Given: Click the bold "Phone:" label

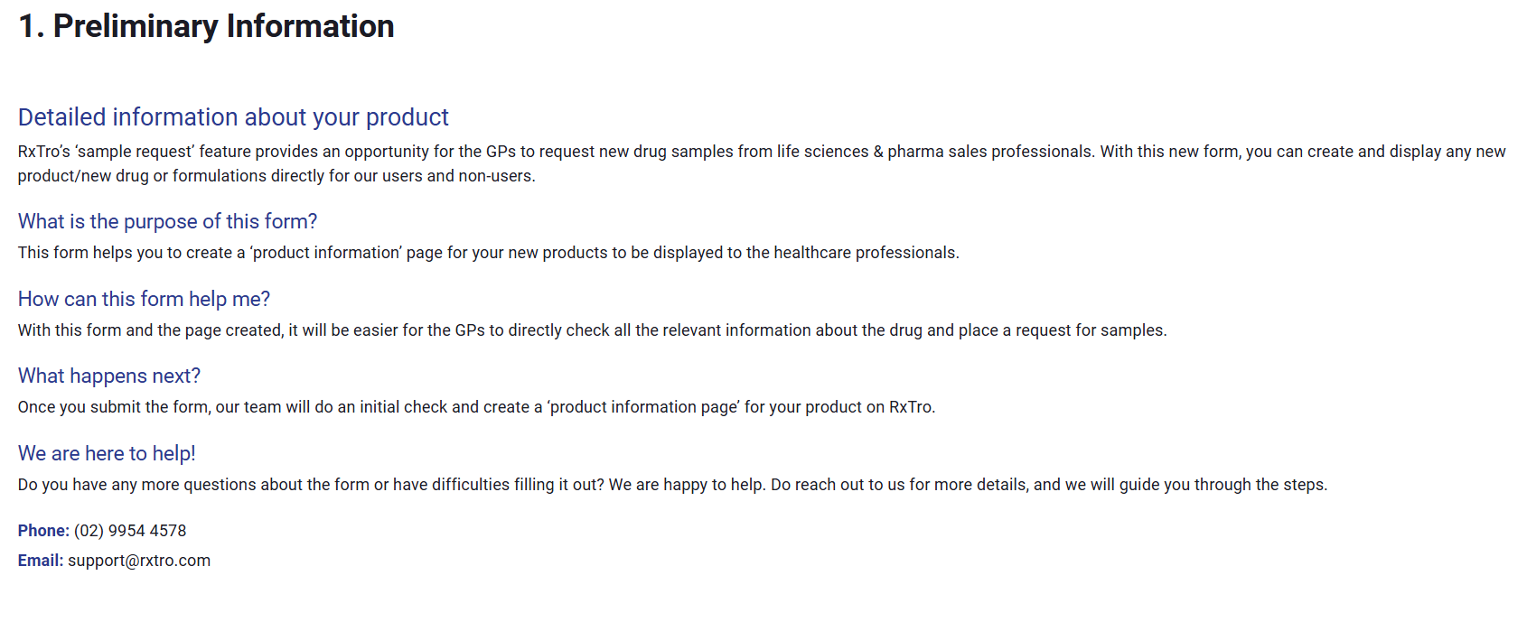Looking at the screenshot, I should (43, 531).
